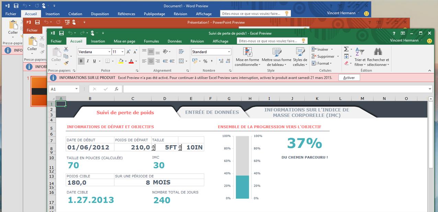The image size is (438, 212).
Task: Toggle bottom vertical alignment
Action: [x=157, y=52]
